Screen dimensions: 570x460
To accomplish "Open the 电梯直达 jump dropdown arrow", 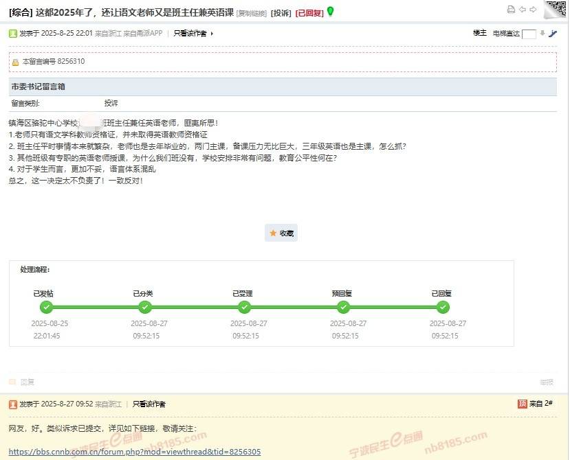I will pos(542,33).
